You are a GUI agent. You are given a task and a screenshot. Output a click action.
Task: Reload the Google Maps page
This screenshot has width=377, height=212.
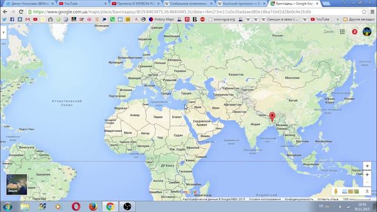[x=21, y=12]
